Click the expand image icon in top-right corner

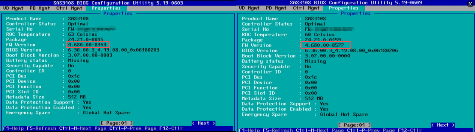coord(470,4)
